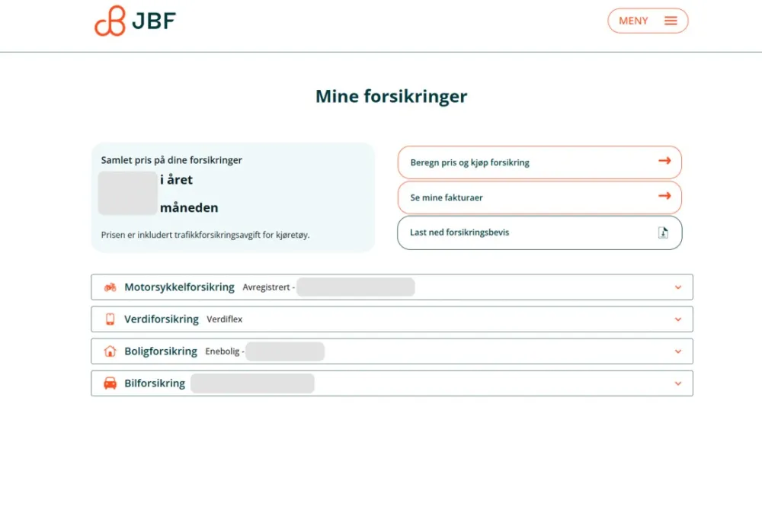
Task: Click the car icon next to Bilforsikring
Action: pyautogui.click(x=110, y=383)
